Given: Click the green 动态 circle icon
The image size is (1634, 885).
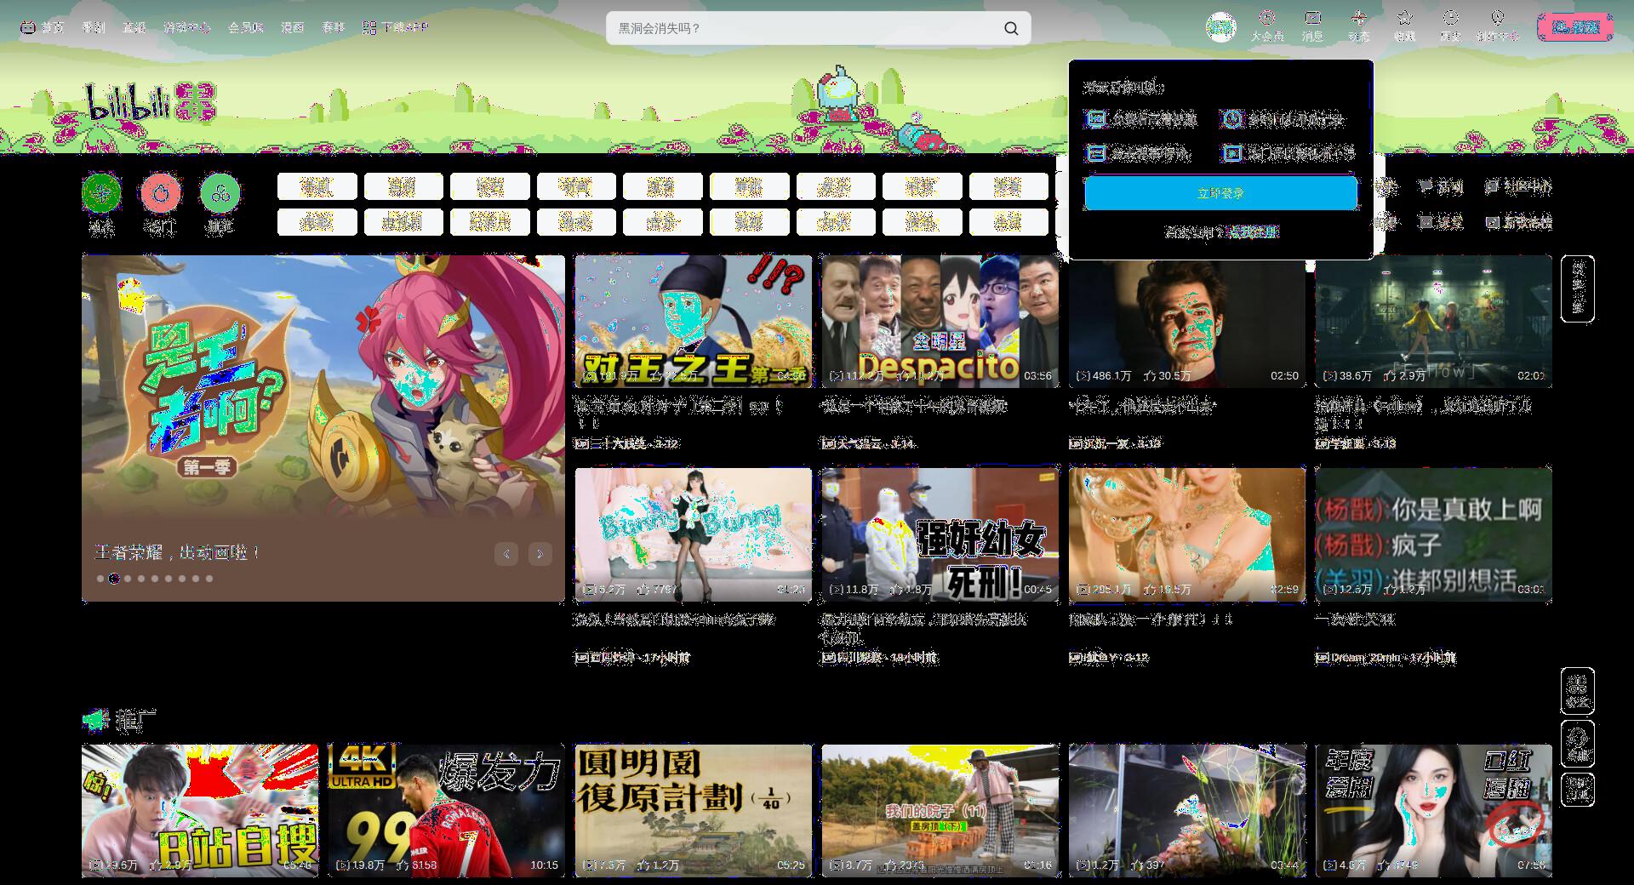Looking at the screenshot, I should click(x=101, y=193).
